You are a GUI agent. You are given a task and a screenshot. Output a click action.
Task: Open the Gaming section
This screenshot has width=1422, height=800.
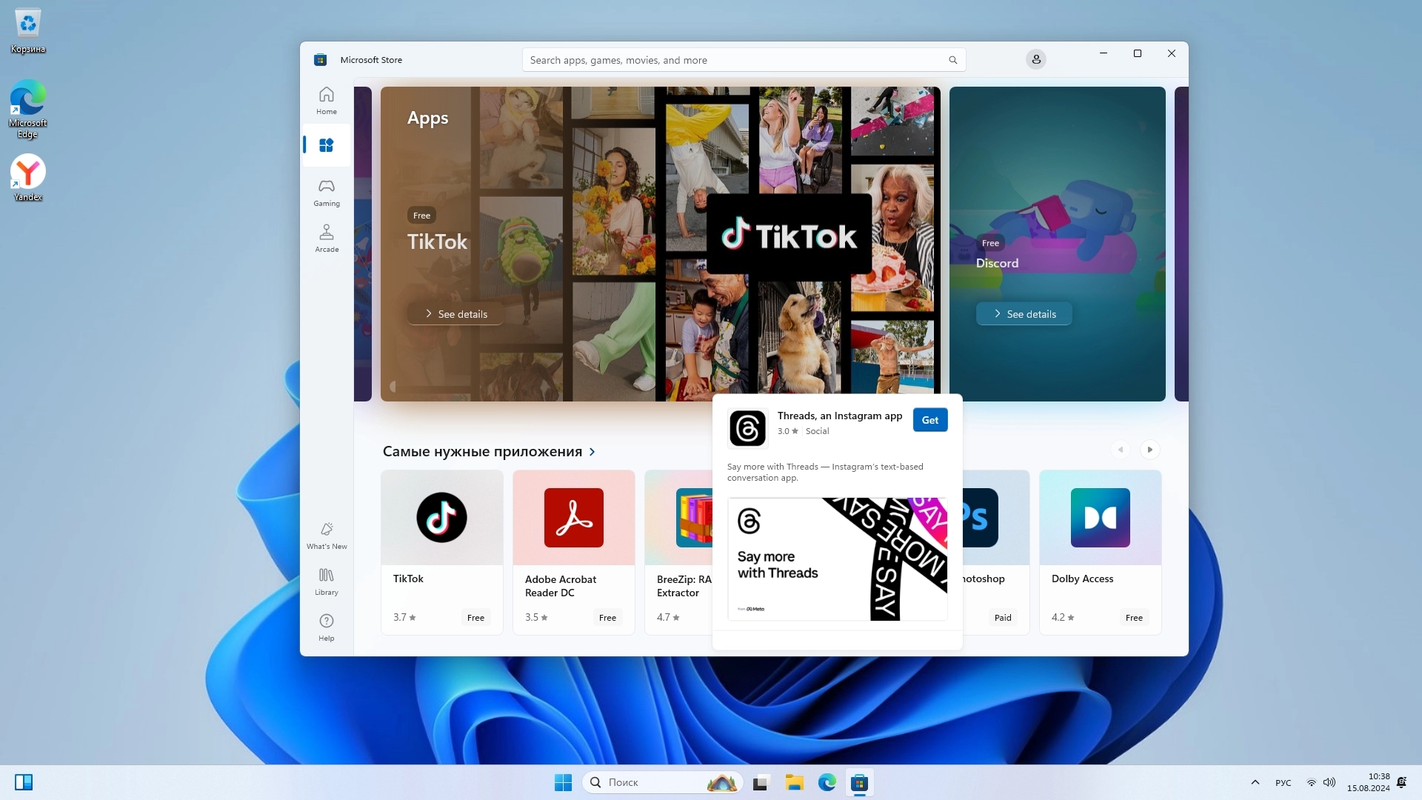point(326,192)
